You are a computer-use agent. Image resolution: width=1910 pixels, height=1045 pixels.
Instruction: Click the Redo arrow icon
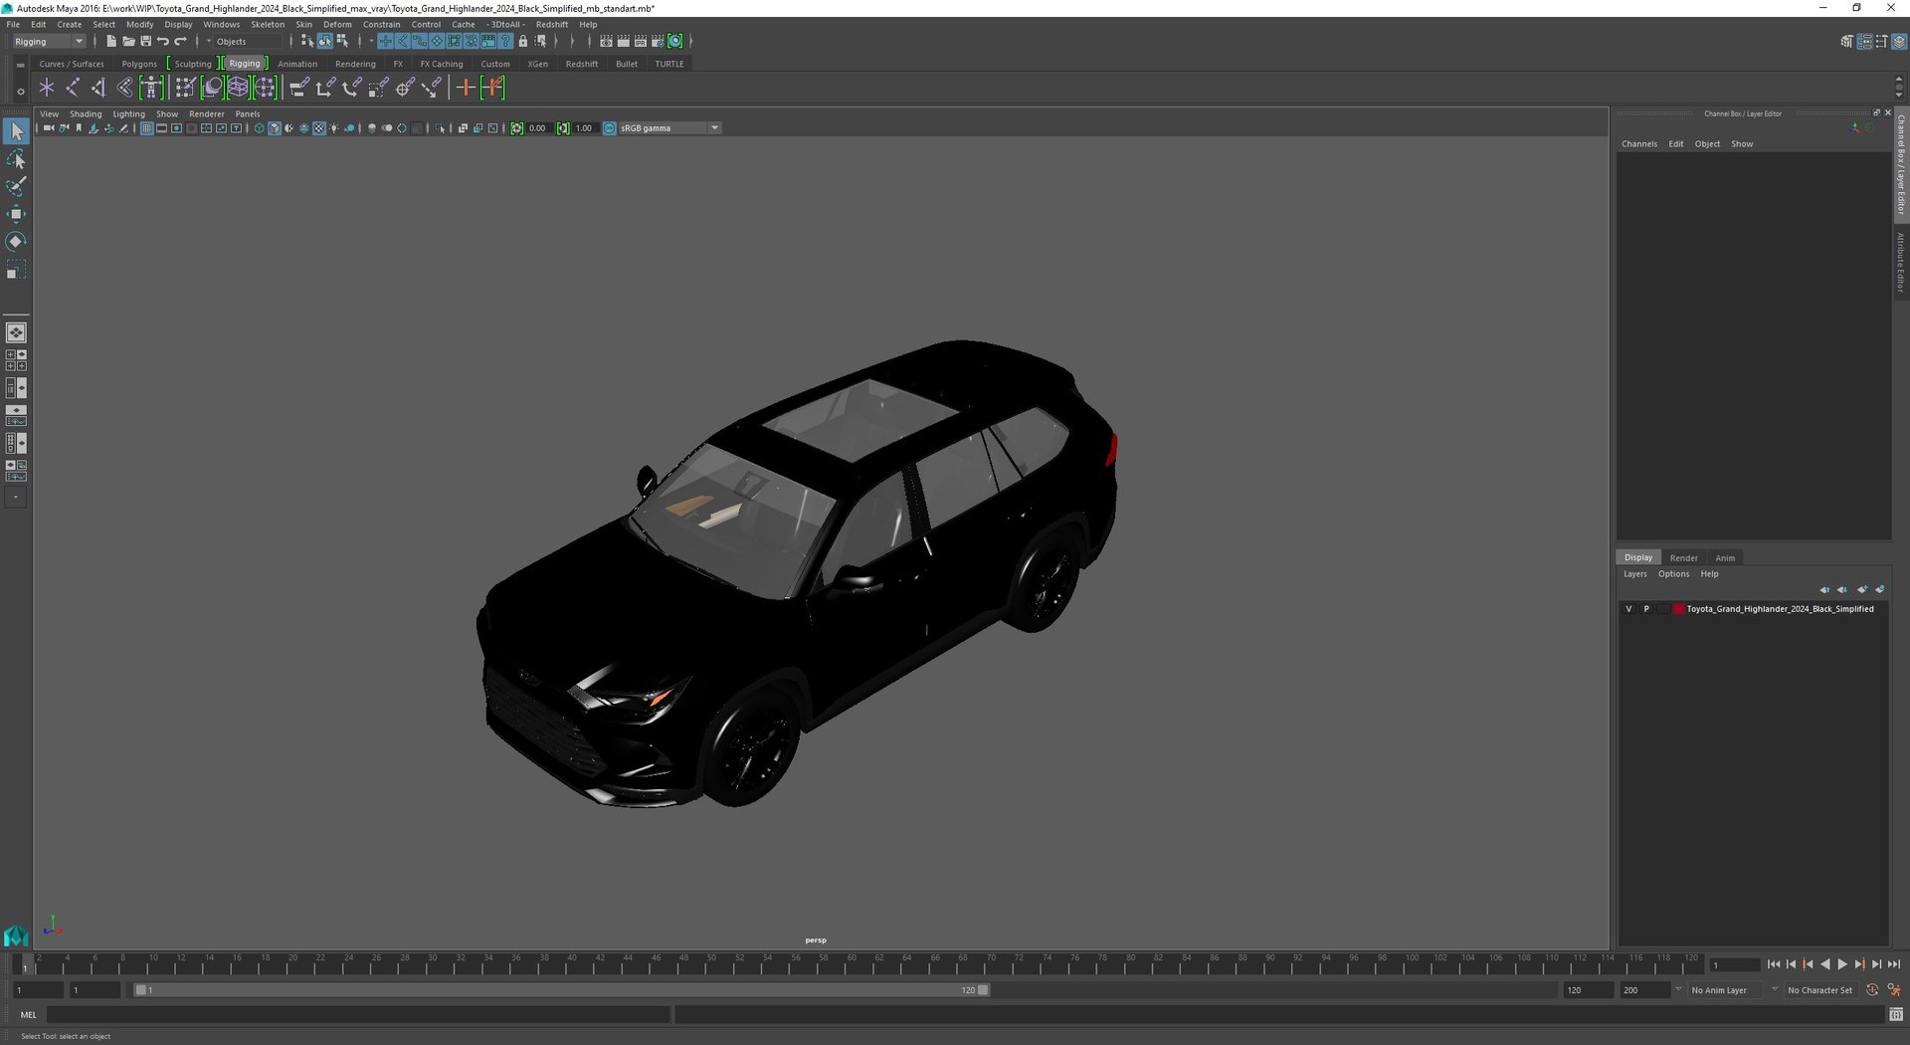(180, 41)
